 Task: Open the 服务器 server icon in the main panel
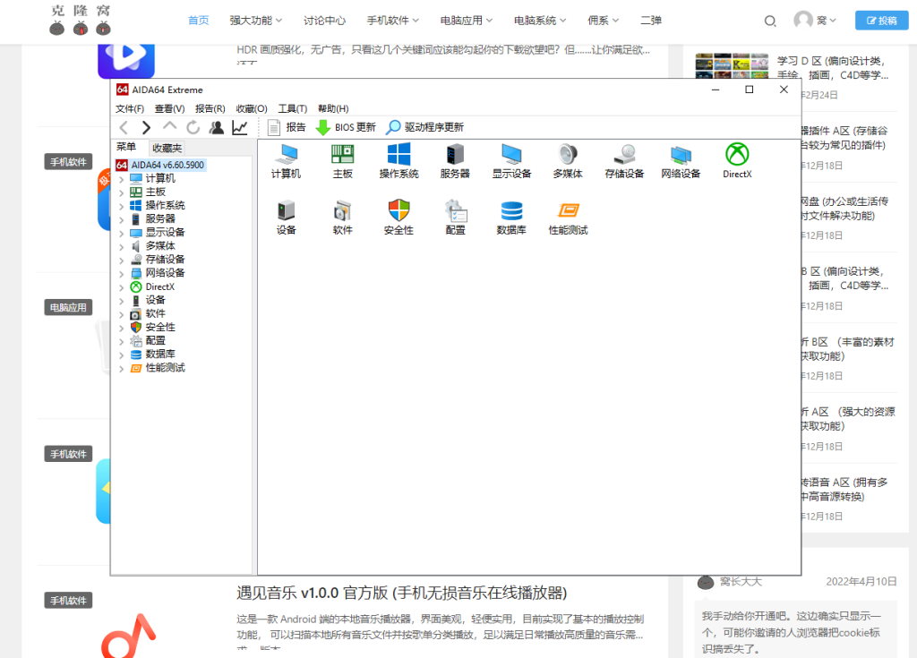coord(455,161)
